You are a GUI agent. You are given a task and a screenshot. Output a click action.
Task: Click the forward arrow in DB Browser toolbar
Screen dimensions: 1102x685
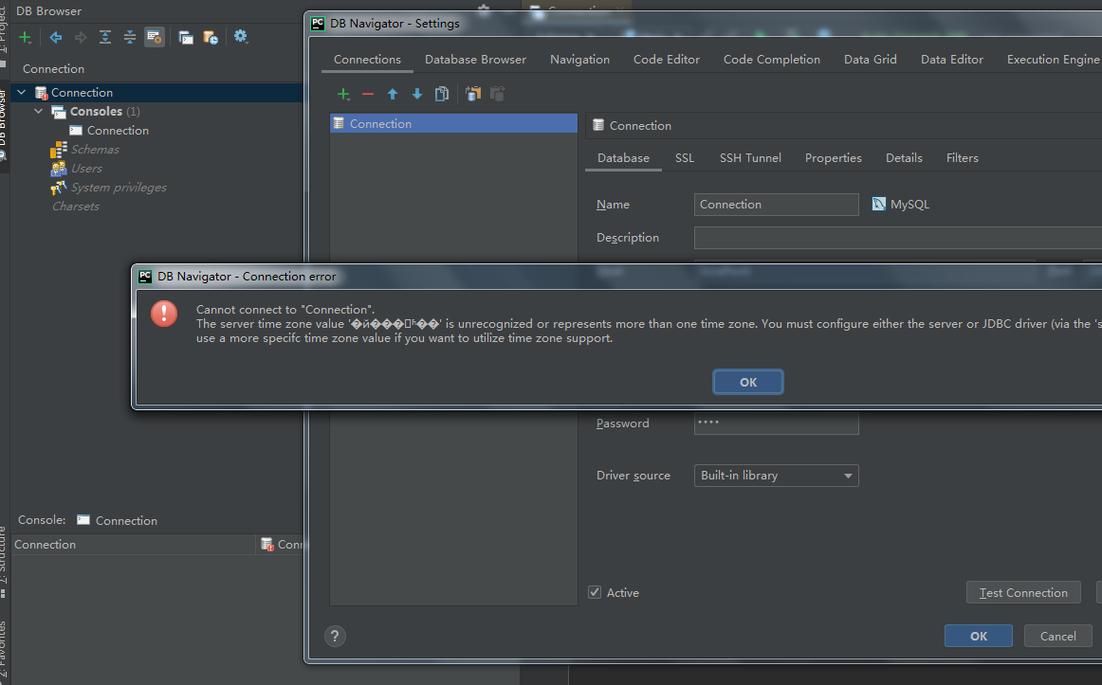pyautogui.click(x=80, y=37)
